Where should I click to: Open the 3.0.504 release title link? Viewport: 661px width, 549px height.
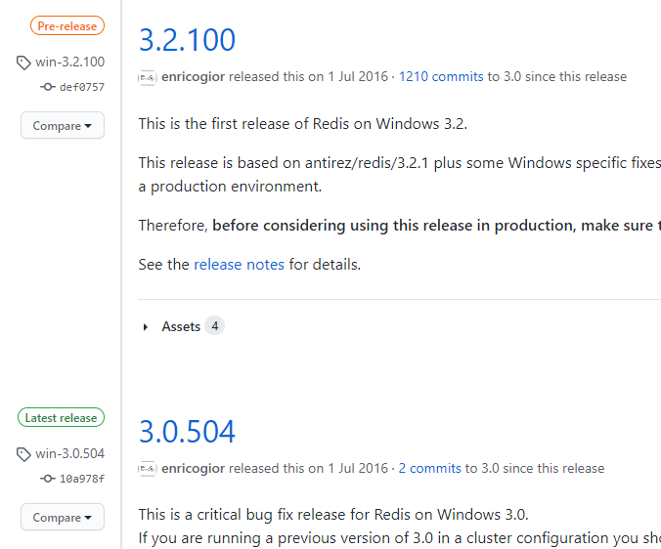187,432
